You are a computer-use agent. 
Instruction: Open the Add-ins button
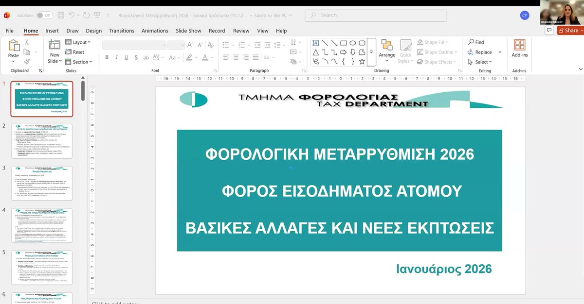click(x=520, y=49)
